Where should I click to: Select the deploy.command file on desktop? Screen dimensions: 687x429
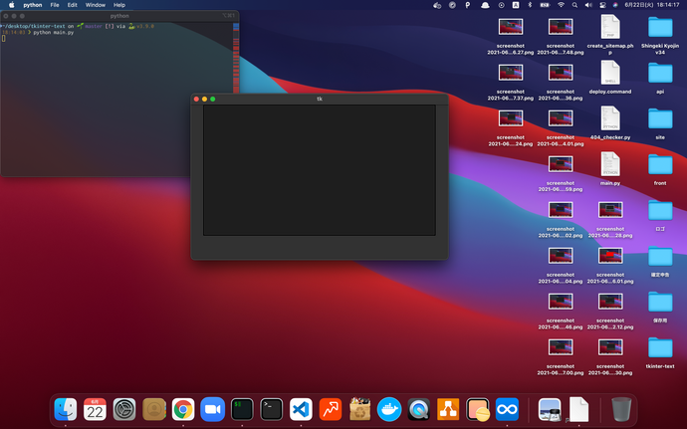610,77
